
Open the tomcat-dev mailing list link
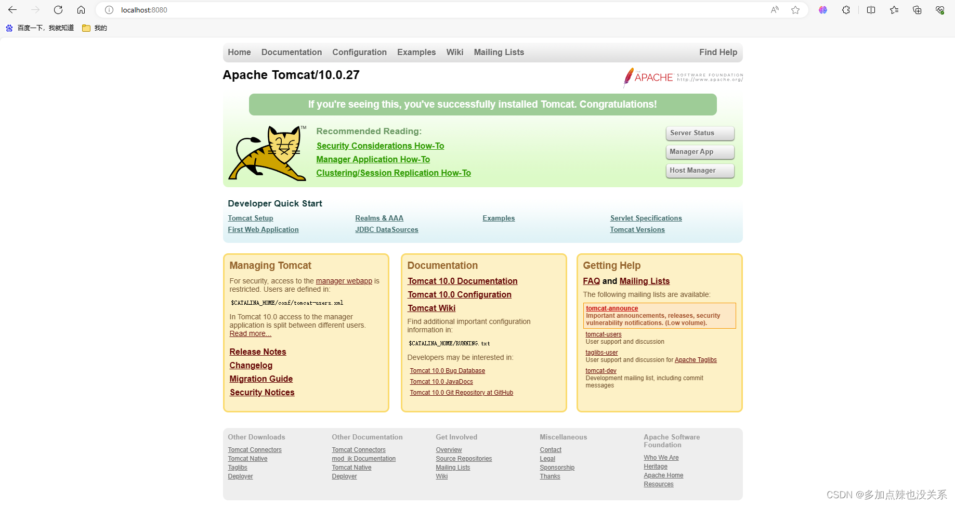(601, 371)
